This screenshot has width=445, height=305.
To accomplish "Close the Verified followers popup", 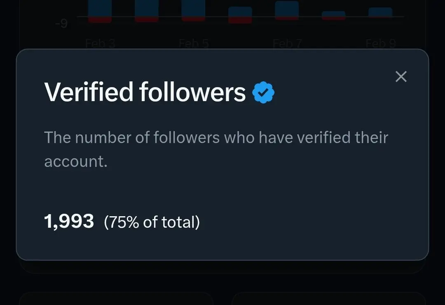I will coord(401,76).
